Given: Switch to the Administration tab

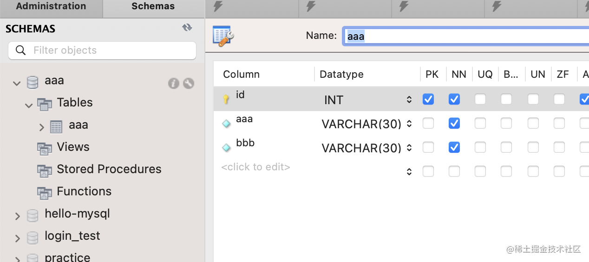Looking at the screenshot, I should (x=51, y=6).
